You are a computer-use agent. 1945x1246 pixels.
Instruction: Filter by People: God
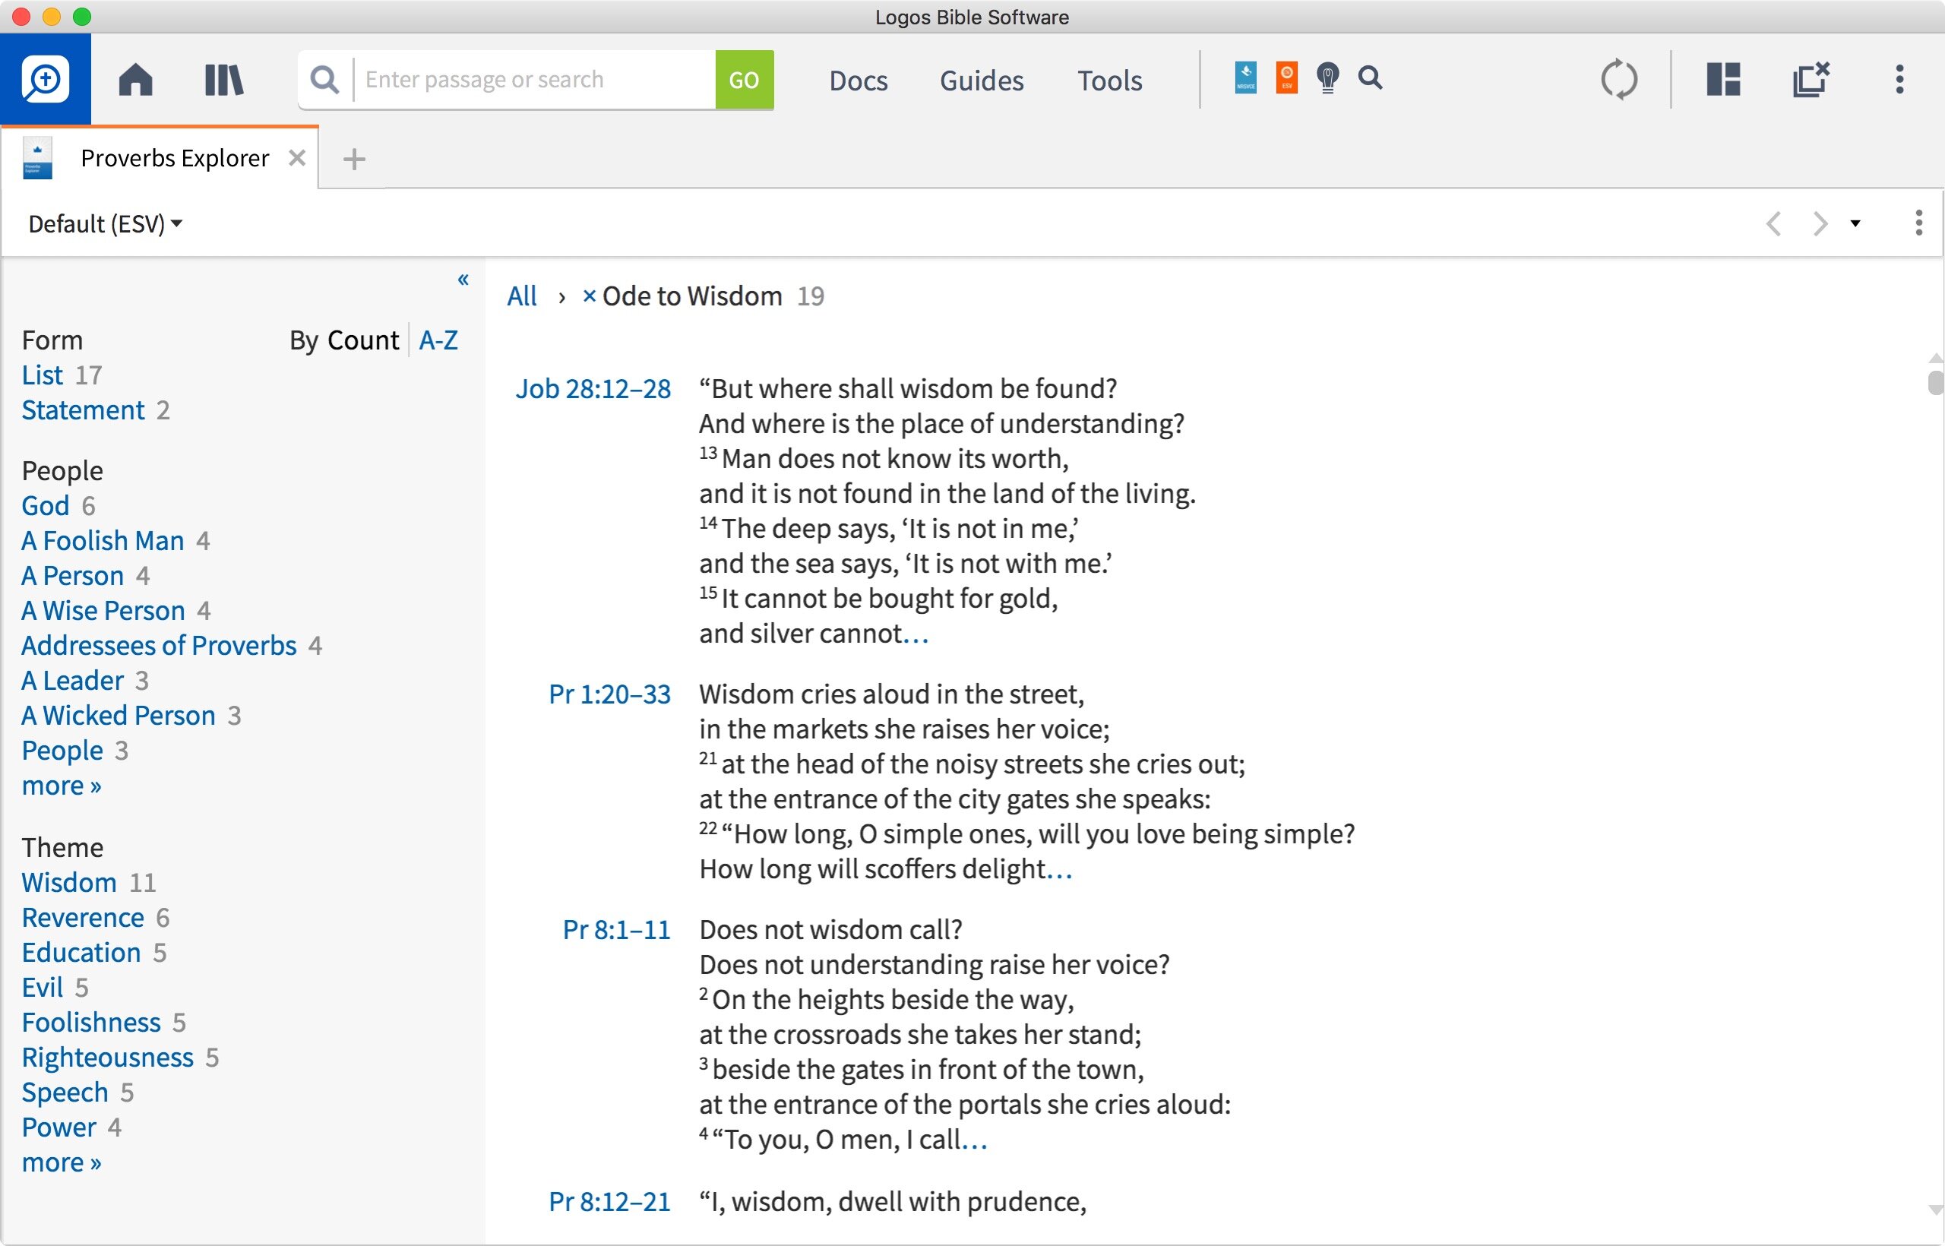tap(46, 505)
